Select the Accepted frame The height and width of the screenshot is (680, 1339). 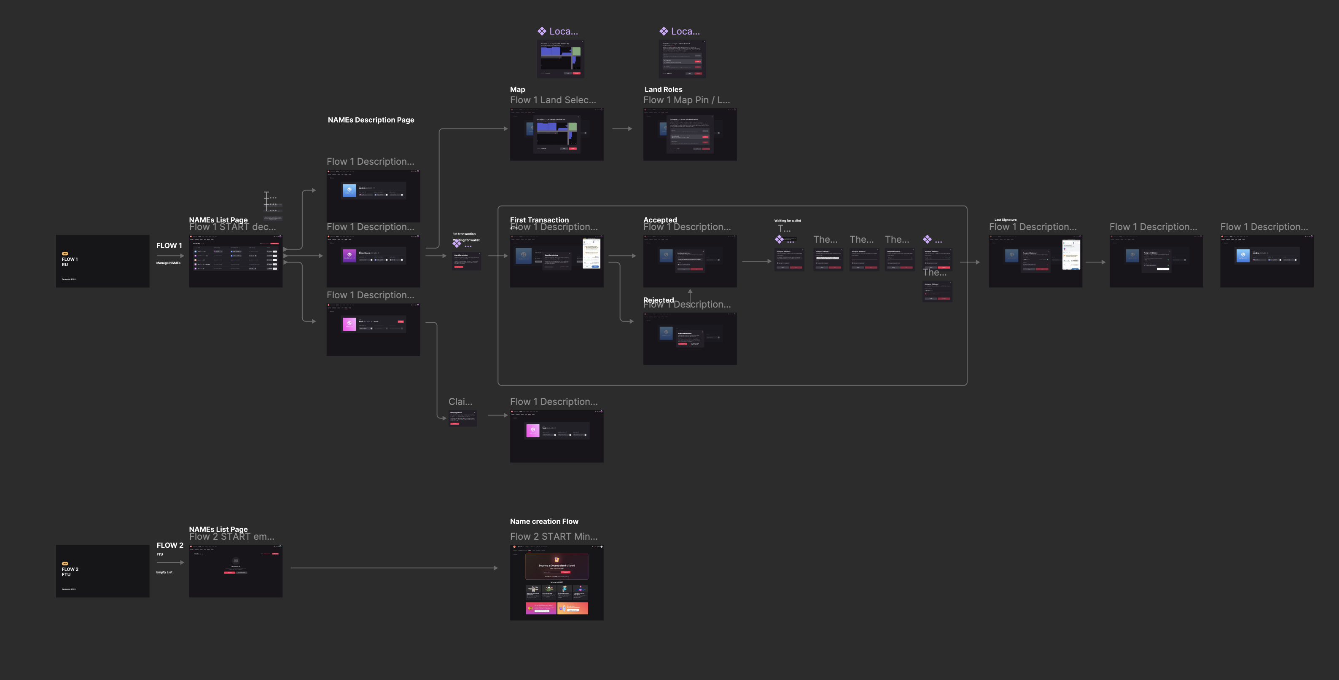[690, 261]
